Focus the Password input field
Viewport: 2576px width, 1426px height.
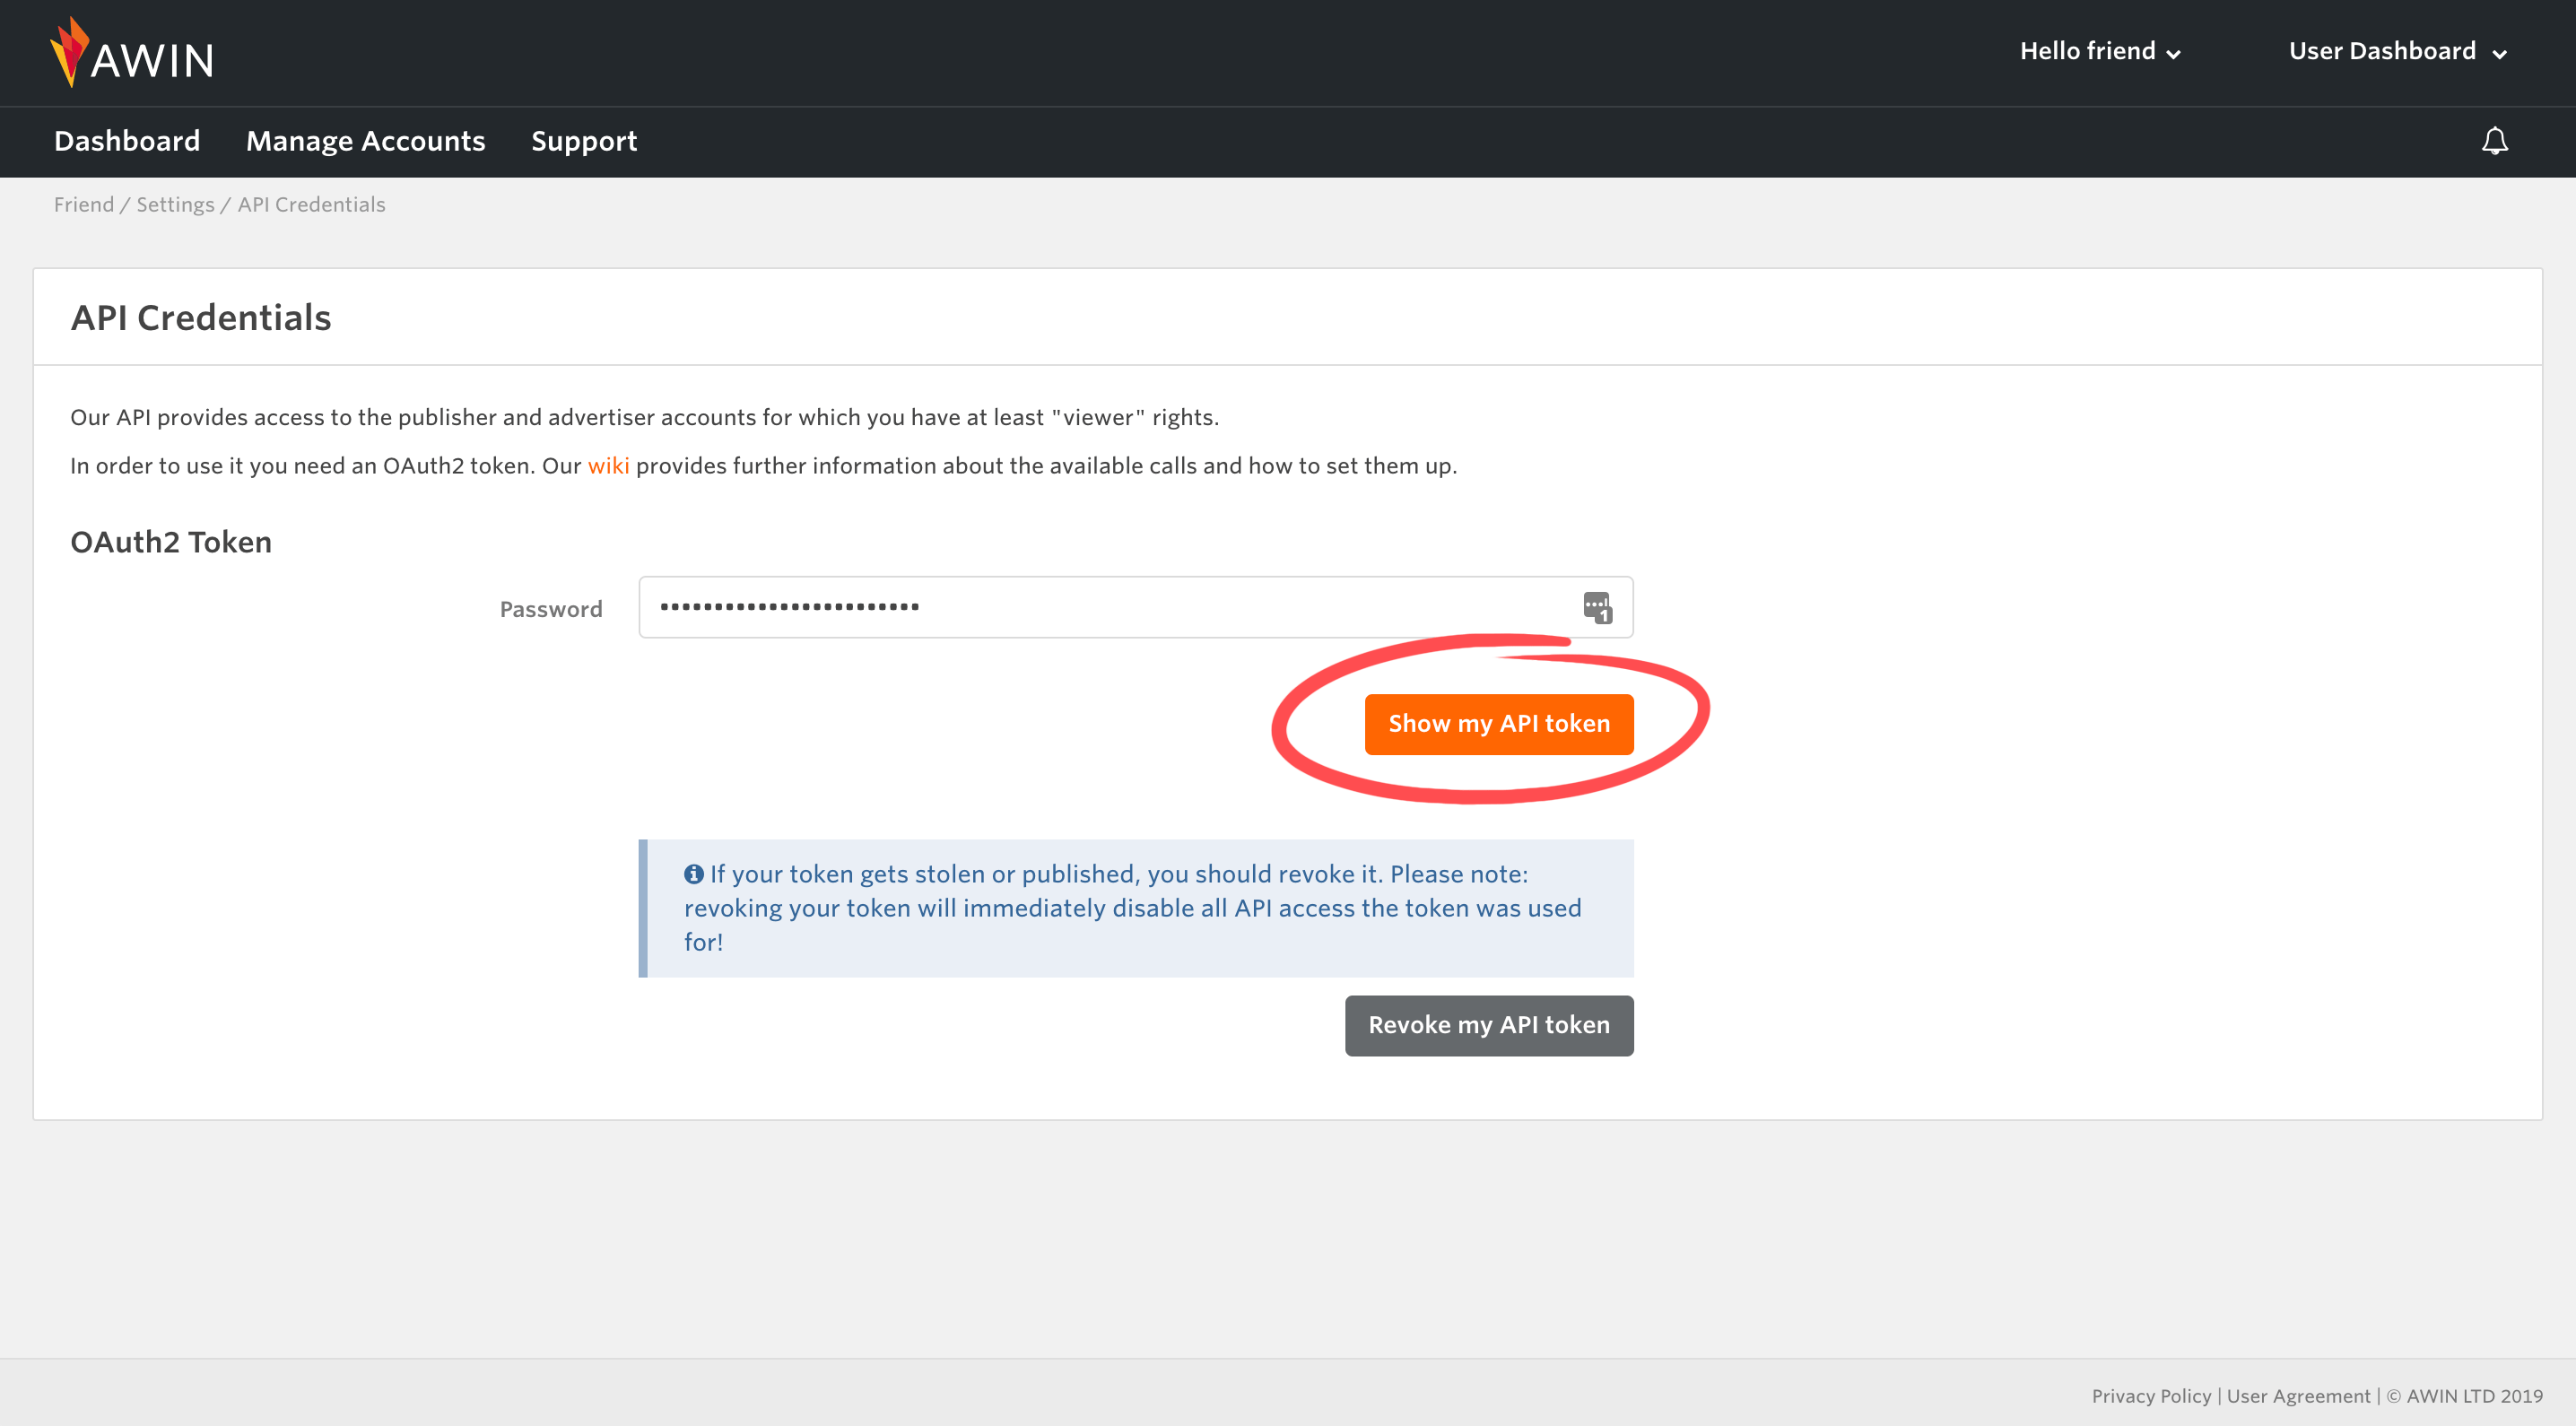[1136, 607]
